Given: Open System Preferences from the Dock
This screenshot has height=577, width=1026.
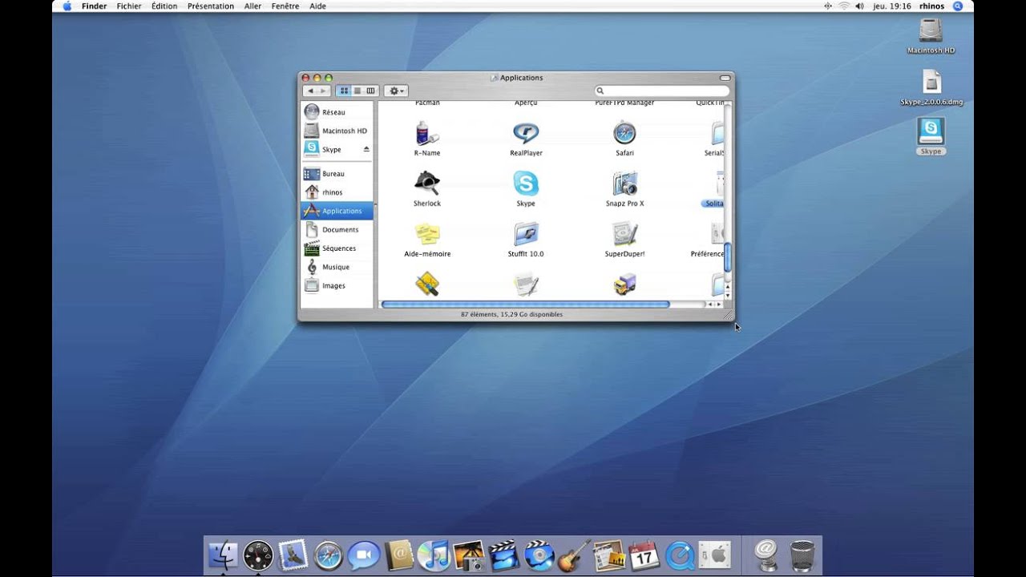Looking at the screenshot, I should point(714,555).
